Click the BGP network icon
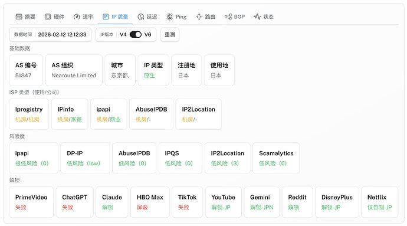 228,17
